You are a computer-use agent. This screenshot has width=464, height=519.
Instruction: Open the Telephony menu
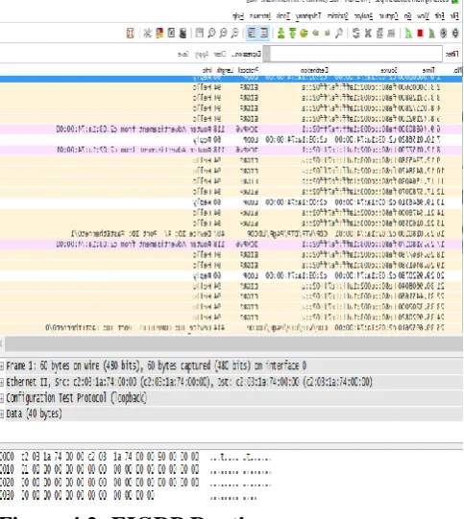pyautogui.click(x=308, y=16)
